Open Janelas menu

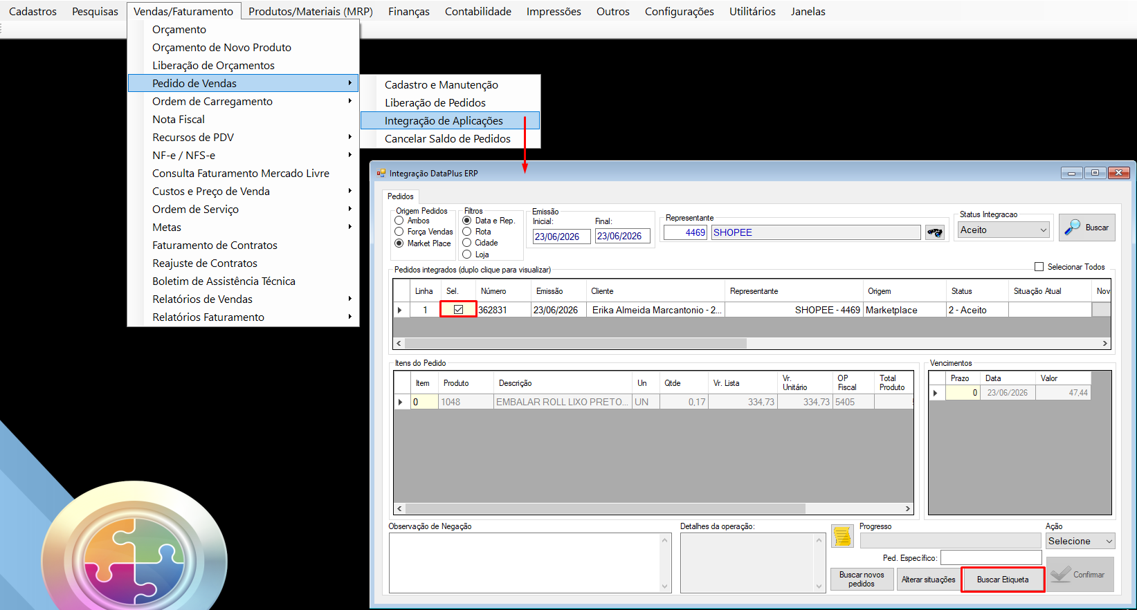808,12
